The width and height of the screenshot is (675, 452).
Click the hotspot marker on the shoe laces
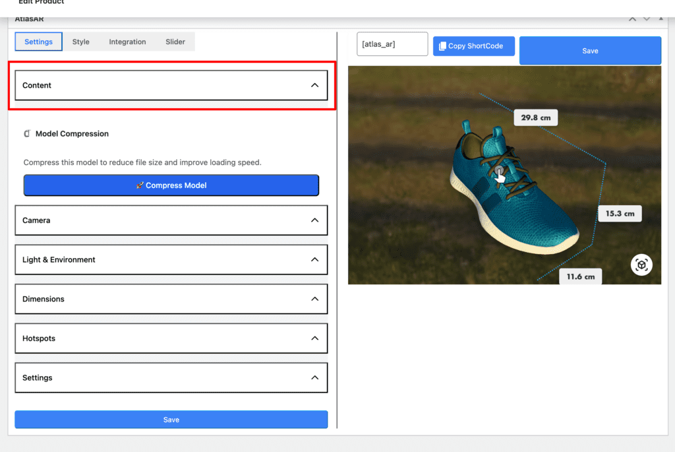click(498, 171)
